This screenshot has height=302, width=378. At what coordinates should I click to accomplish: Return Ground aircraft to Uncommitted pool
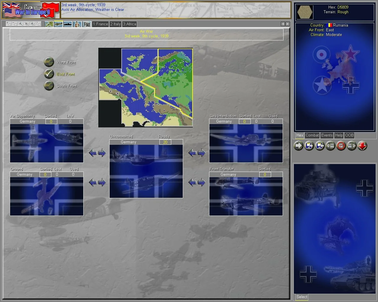(102, 182)
